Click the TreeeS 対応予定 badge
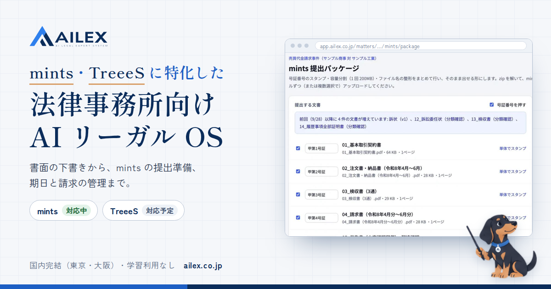The image size is (551, 289). click(x=143, y=211)
